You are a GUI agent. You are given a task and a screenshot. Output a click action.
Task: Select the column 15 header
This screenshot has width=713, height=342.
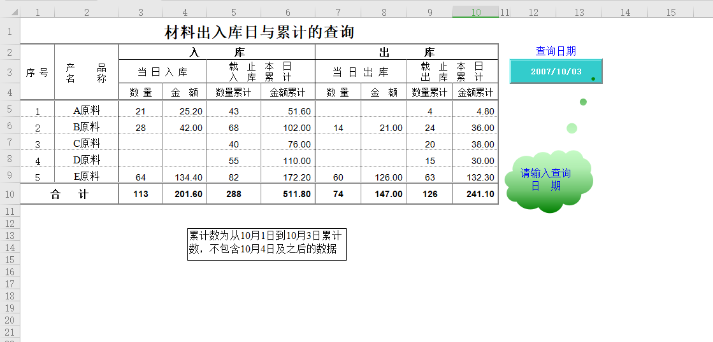click(x=671, y=12)
